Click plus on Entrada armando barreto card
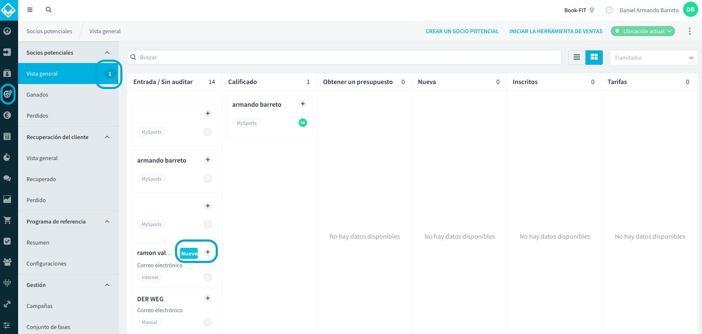The height and width of the screenshot is (334, 702). pos(208,160)
